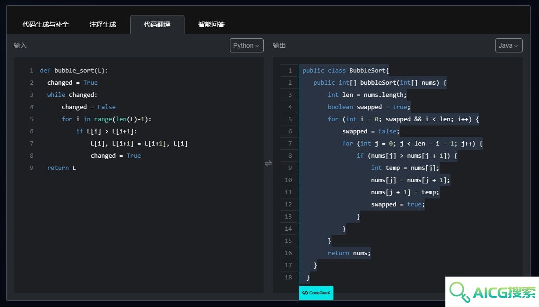Click input line 'if L[i] > L[i+1]:'
539x307 pixels.
pos(107,131)
